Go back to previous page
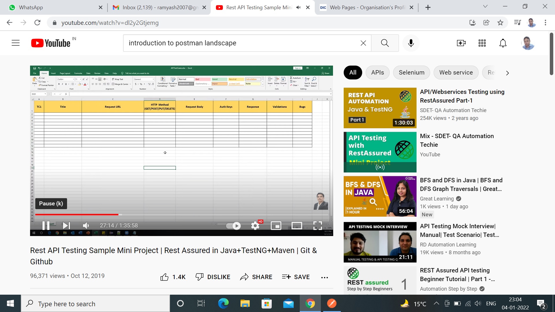 pos(10,23)
